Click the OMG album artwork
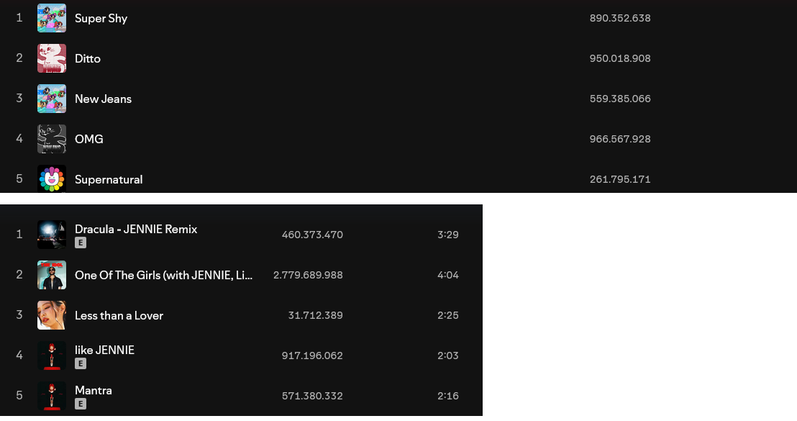The image size is (797, 421). [x=51, y=139]
